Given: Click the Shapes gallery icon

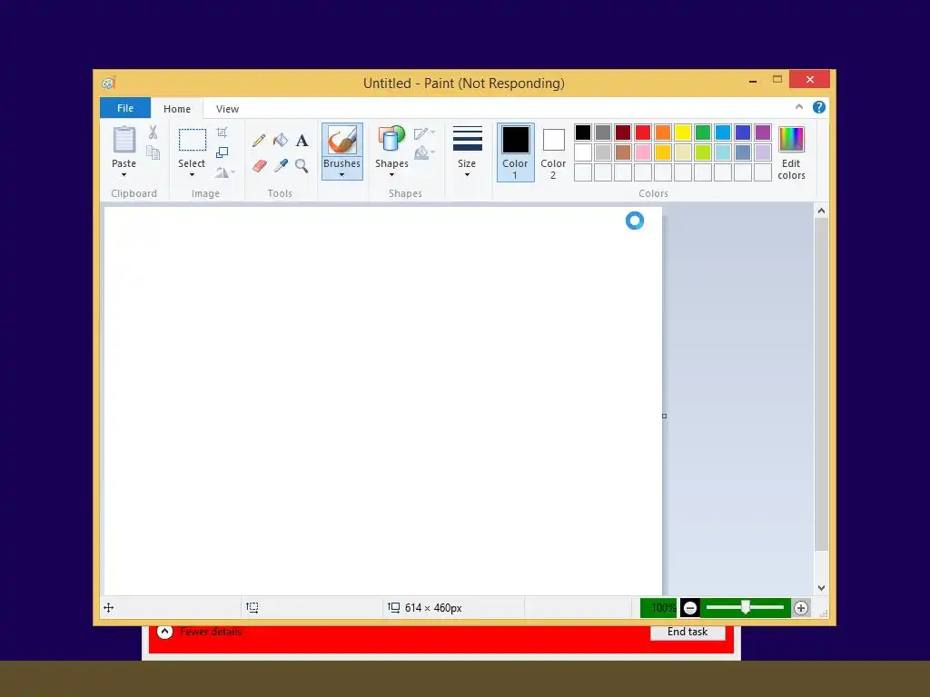Looking at the screenshot, I should pyautogui.click(x=391, y=140).
